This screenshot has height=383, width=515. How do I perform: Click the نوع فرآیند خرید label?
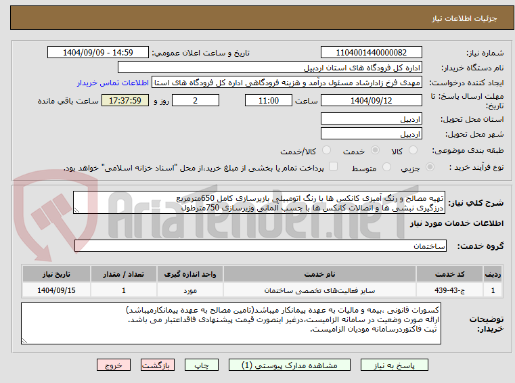[x=476, y=167]
